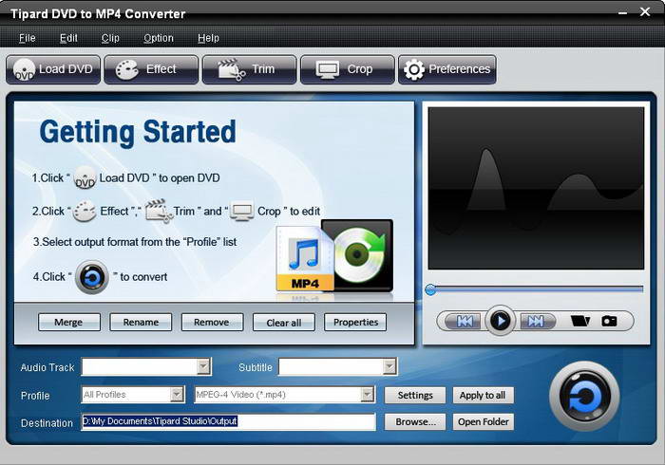Viewport: 665px width, 465px height.
Task: Click the Load DVD toolbar button
Action: (x=53, y=69)
